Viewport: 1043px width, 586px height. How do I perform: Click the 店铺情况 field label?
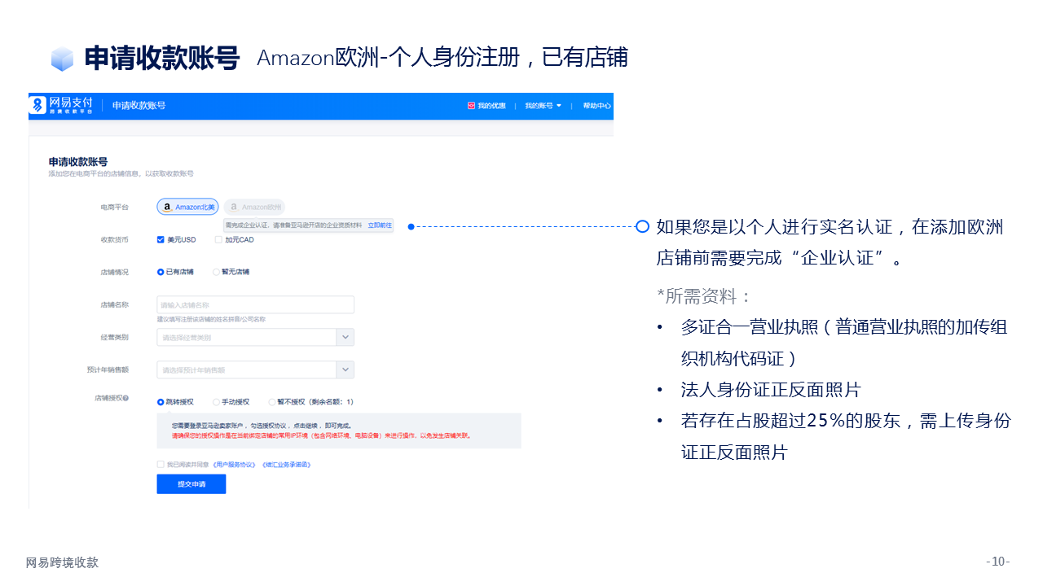pos(114,272)
